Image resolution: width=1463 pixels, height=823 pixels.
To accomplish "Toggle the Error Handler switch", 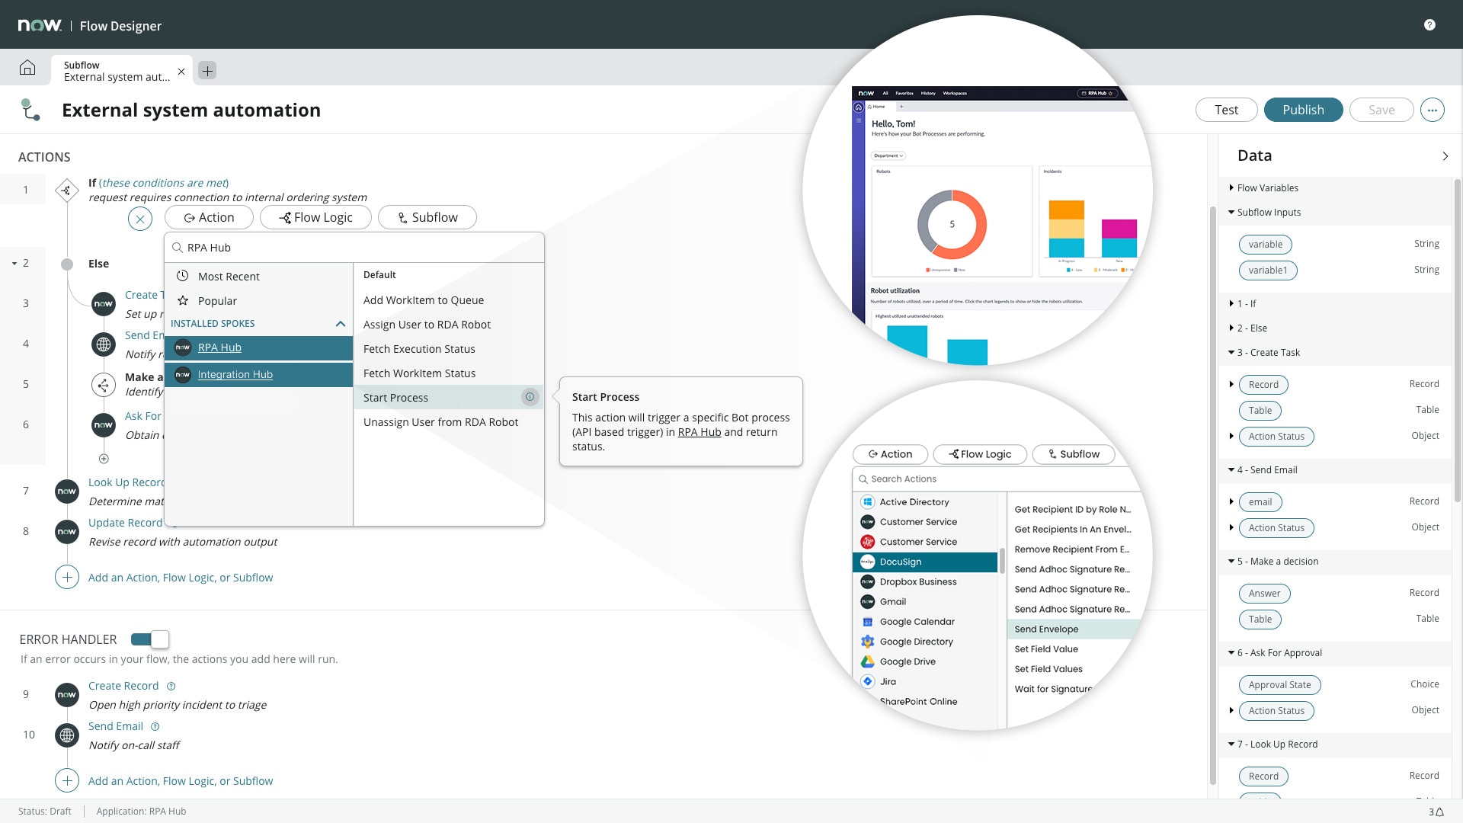I will (x=149, y=639).
